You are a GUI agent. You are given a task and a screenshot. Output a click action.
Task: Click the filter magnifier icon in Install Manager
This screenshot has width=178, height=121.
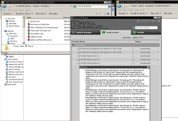133,27
